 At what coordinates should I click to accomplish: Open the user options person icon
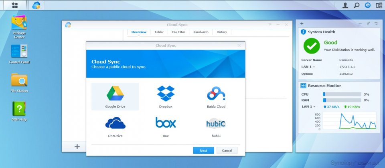345,5
